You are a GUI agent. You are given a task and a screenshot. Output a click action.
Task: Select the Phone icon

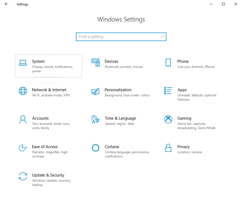168,63
